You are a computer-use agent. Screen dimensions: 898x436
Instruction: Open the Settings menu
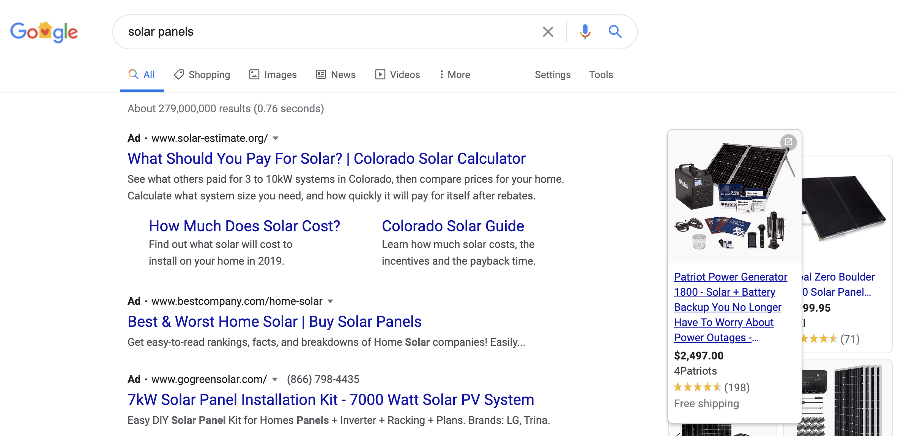pyautogui.click(x=552, y=74)
